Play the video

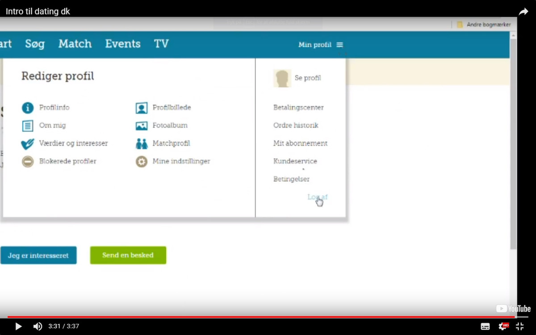click(x=18, y=327)
